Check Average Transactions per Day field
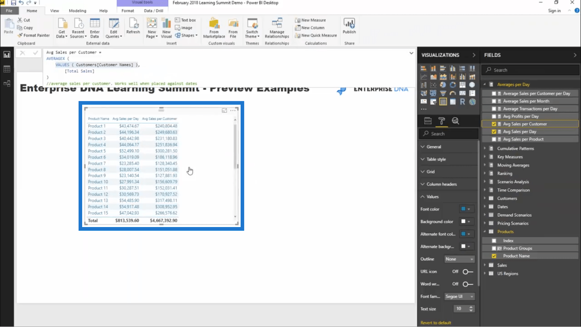 coord(494,109)
